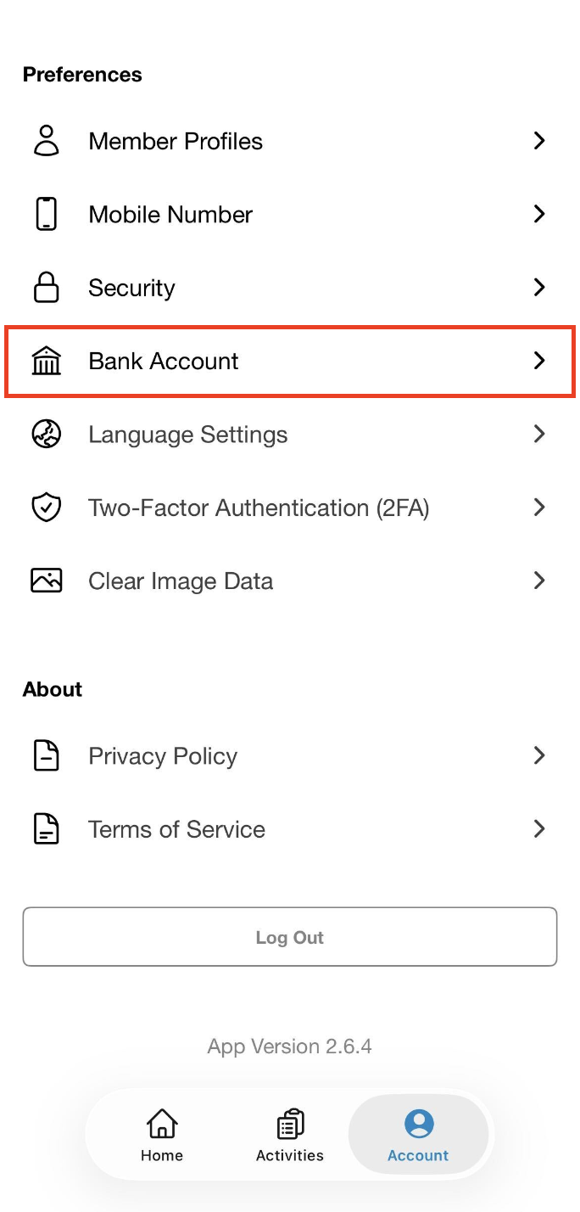
Task: Tap the Security padlock icon
Action: [x=47, y=287]
